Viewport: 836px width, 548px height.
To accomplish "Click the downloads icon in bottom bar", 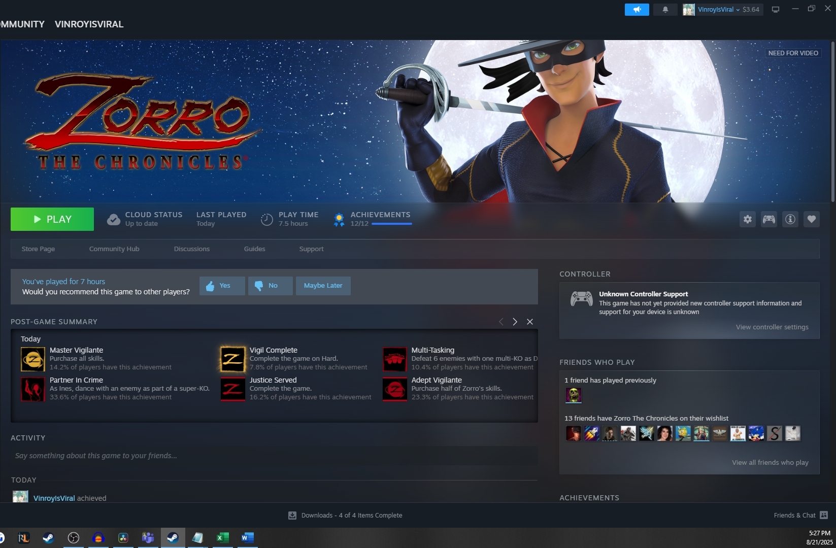I will pyautogui.click(x=292, y=516).
